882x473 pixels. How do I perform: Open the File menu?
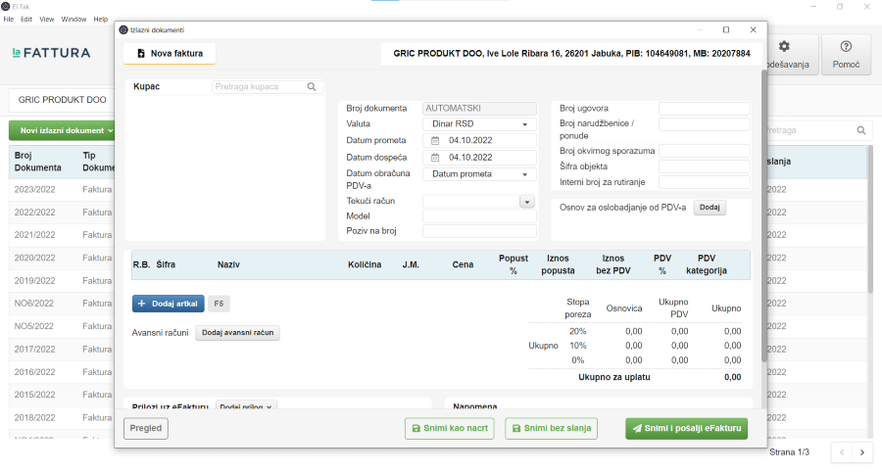point(9,19)
